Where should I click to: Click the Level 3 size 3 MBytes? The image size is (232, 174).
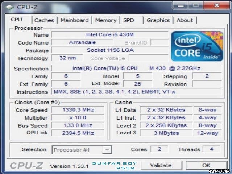166,133
